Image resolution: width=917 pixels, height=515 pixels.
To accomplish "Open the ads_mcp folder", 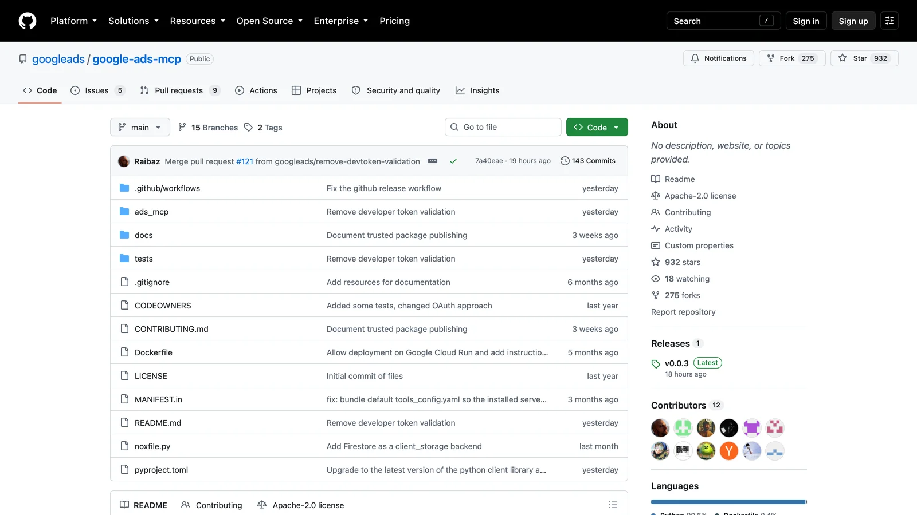I will (x=151, y=212).
